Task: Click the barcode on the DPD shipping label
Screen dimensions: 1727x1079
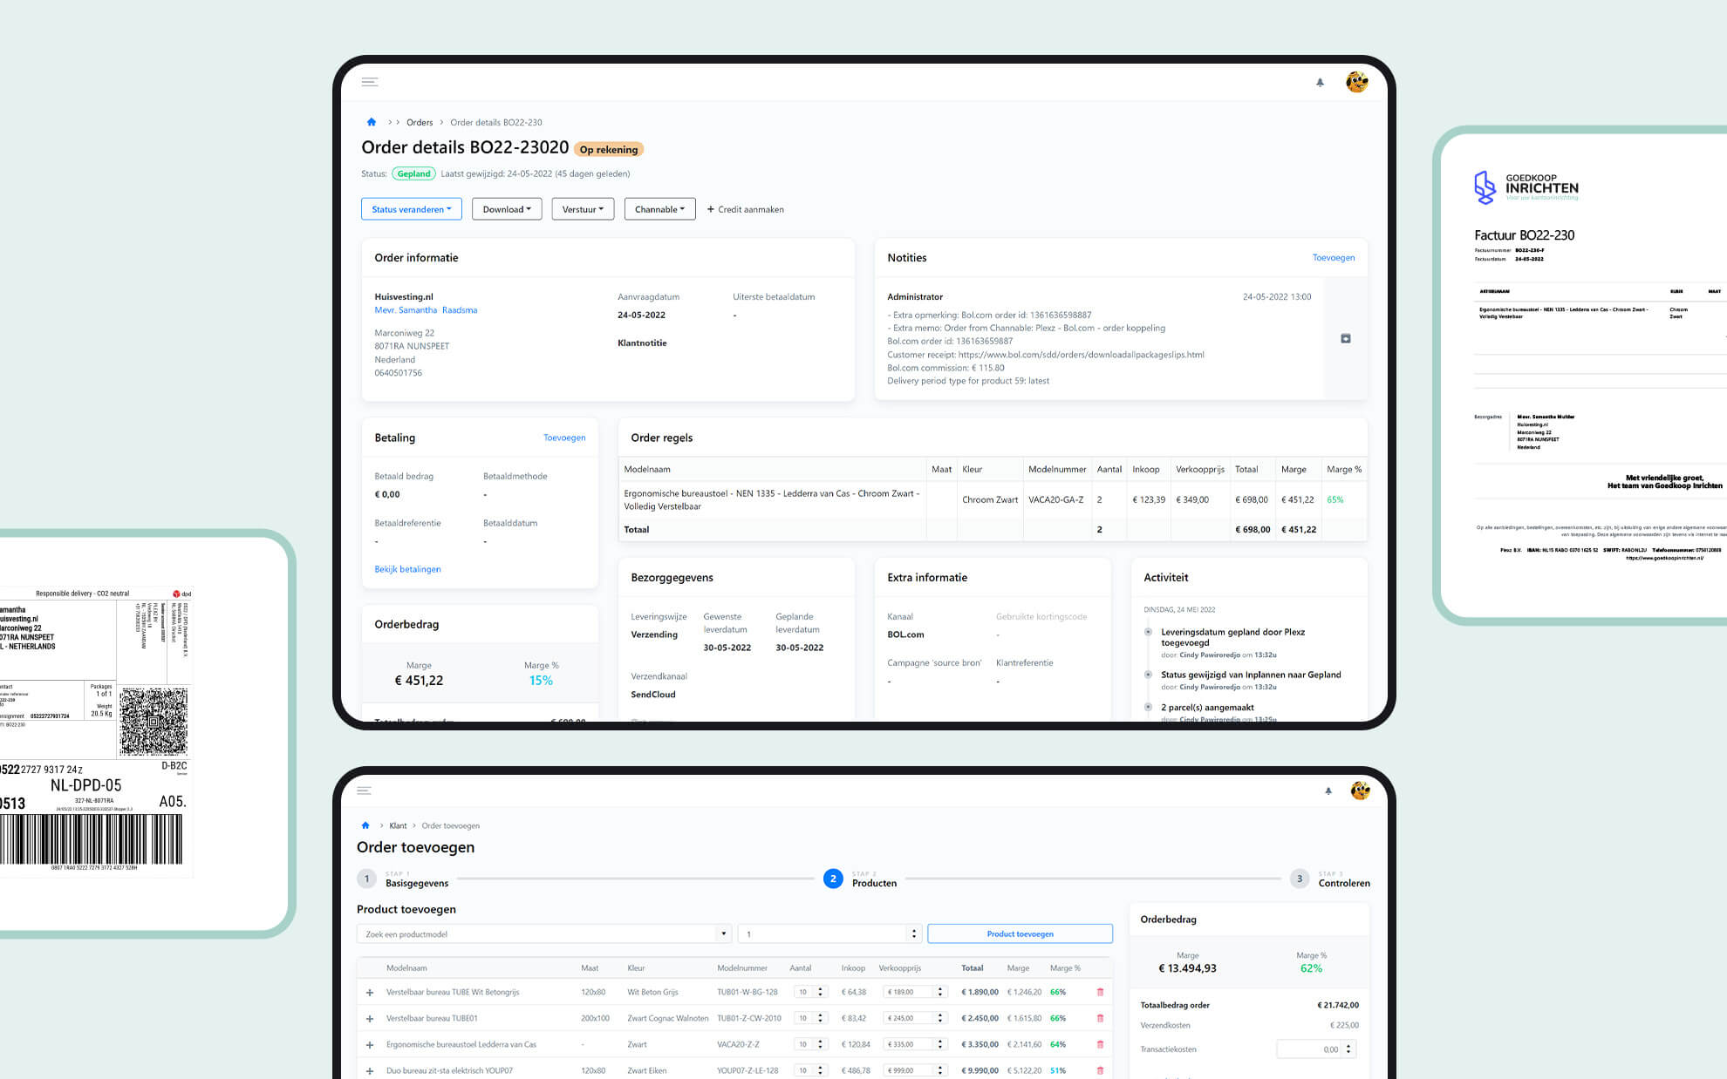Action: point(91,839)
